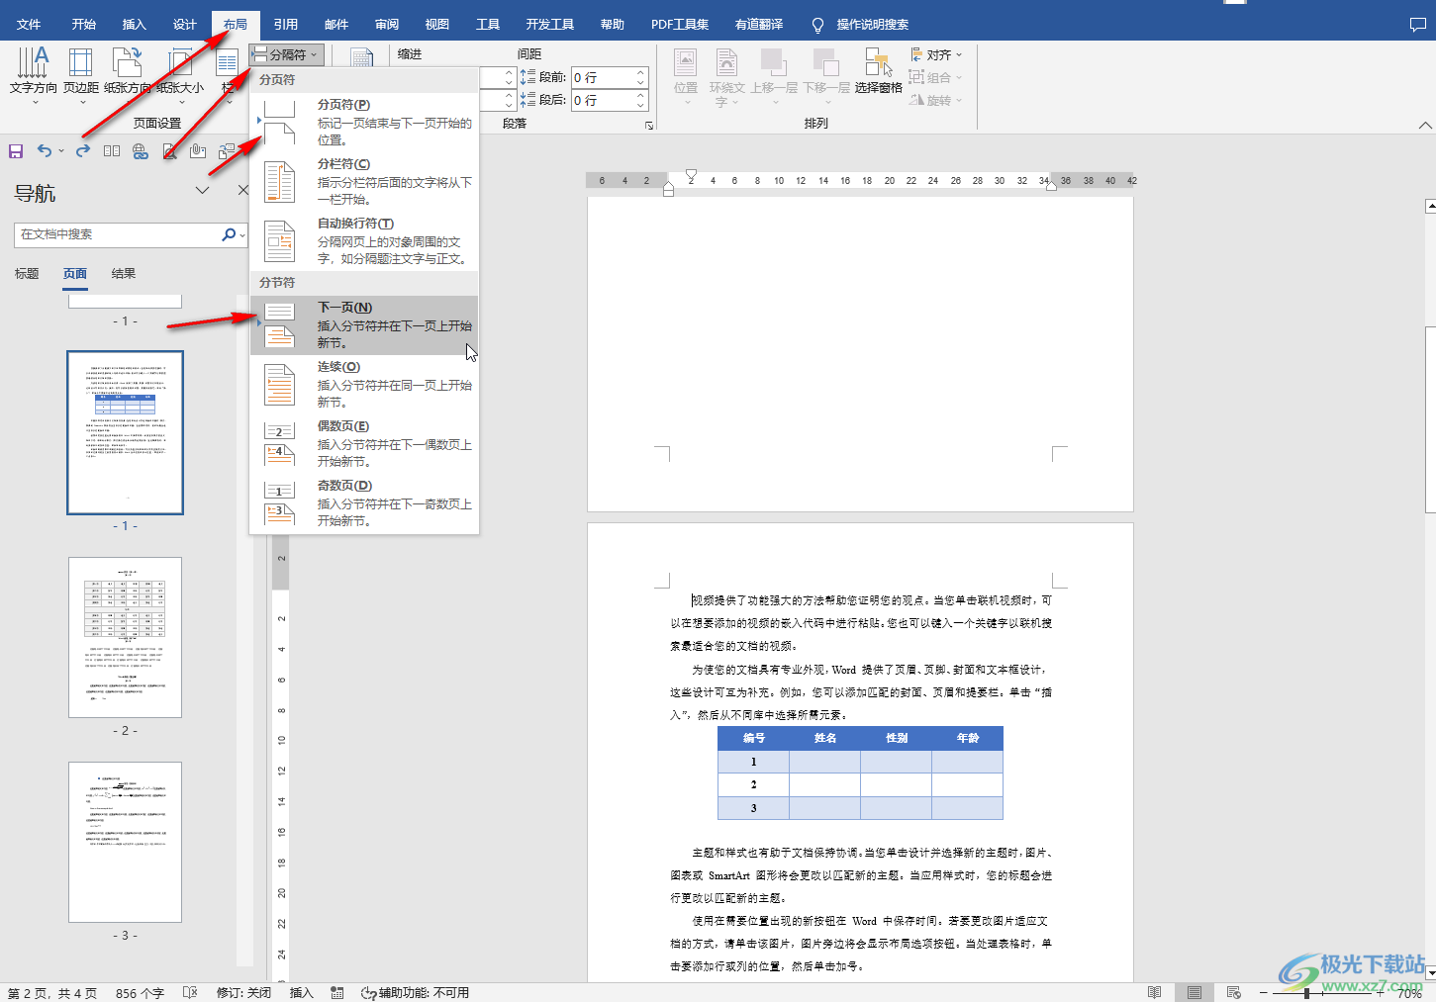The image size is (1436, 1002).
Task: Switch to the 开发工具 developer tab
Action: pos(550,25)
